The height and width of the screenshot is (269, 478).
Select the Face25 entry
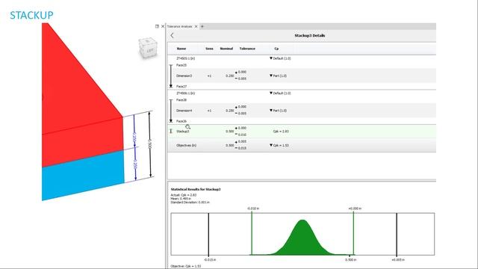point(181,65)
